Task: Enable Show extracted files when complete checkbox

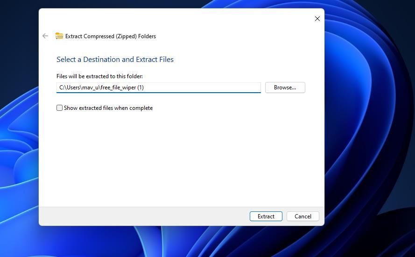Action: click(60, 108)
